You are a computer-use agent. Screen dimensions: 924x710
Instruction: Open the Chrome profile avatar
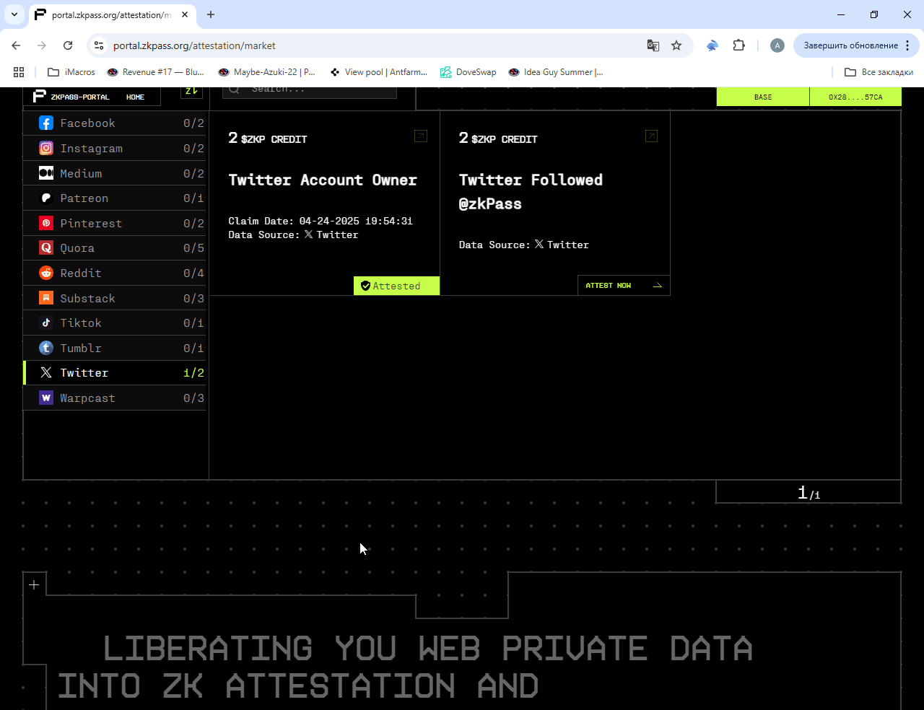tap(777, 45)
